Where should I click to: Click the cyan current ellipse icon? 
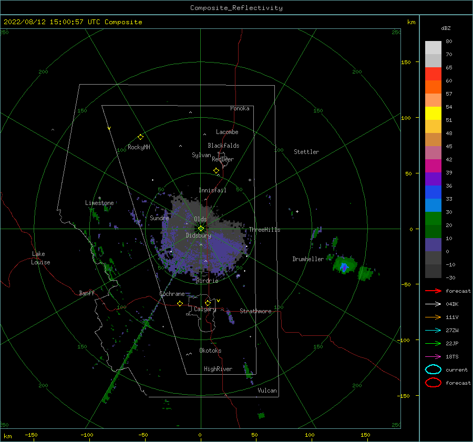click(433, 369)
